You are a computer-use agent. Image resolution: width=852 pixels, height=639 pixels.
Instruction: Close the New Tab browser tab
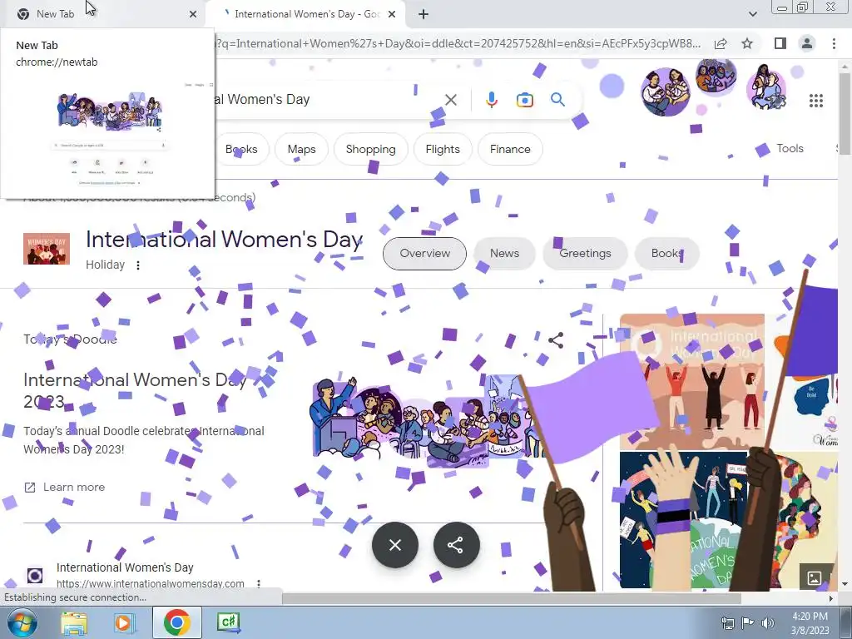(193, 14)
